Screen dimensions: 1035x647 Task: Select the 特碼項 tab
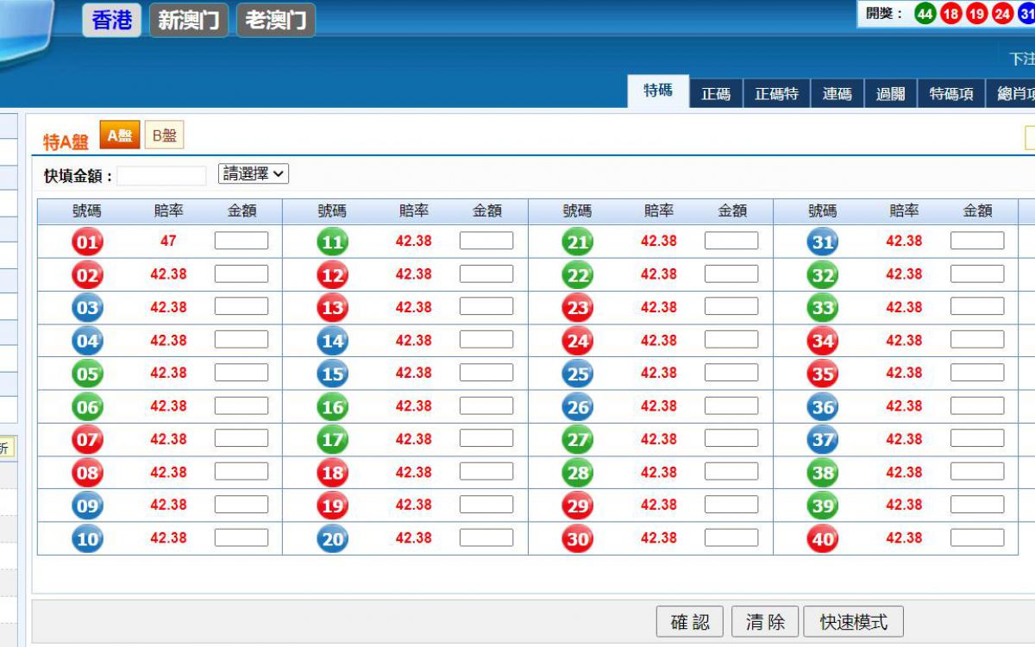(x=951, y=94)
